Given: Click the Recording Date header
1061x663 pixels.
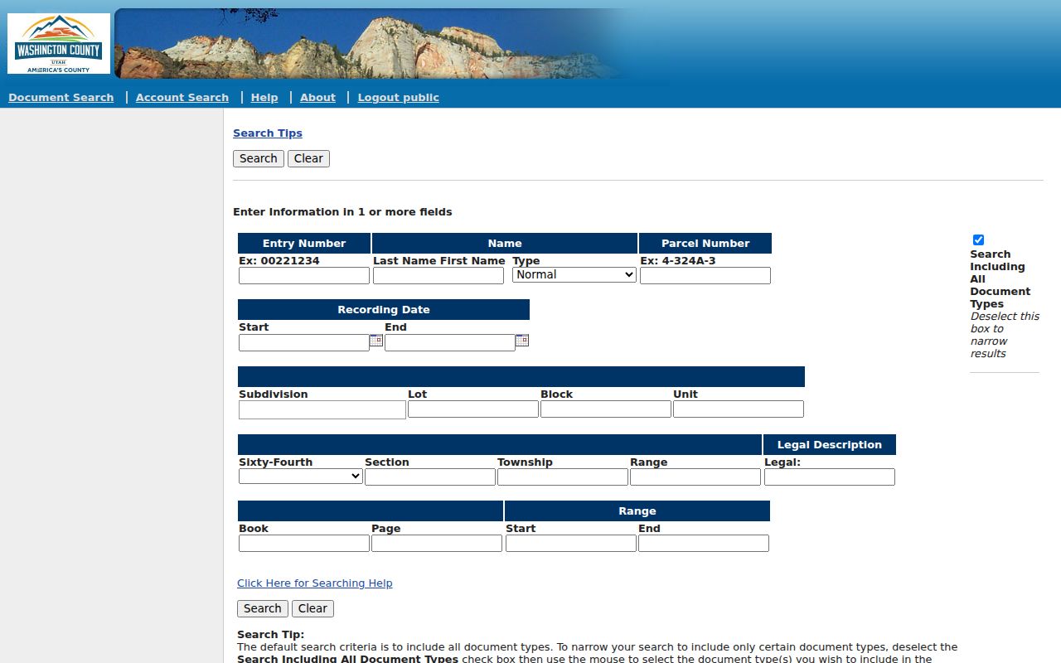Looking at the screenshot, I should click(x=384, y=309).
